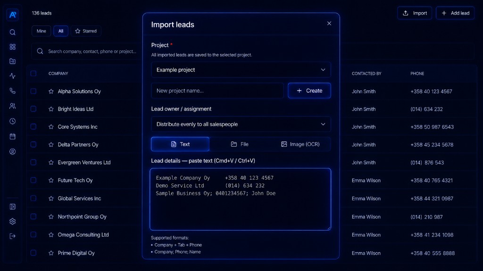Open the contacts people icon in sidebar
The image size is (483, 271).
[12, 106]
